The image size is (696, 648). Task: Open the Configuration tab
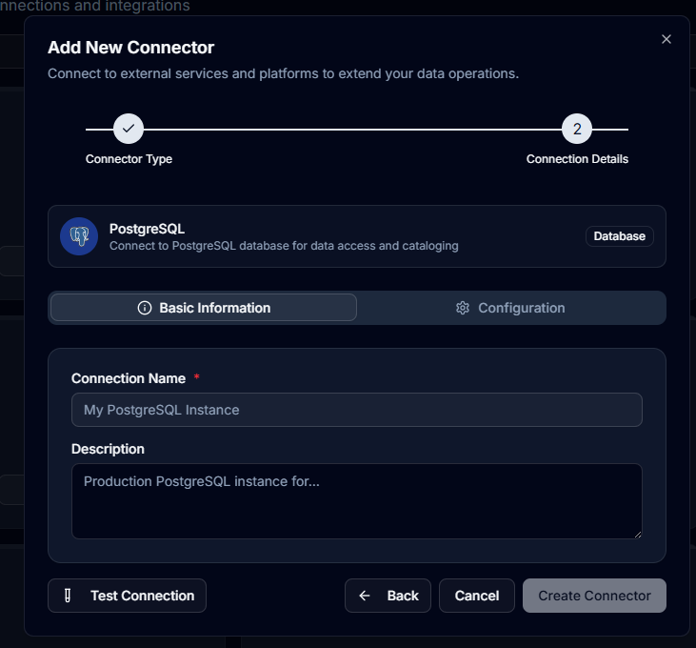pyautogui.click(x=510, y=308)
